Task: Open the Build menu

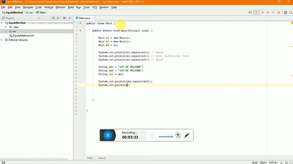Action: point(71,7)
